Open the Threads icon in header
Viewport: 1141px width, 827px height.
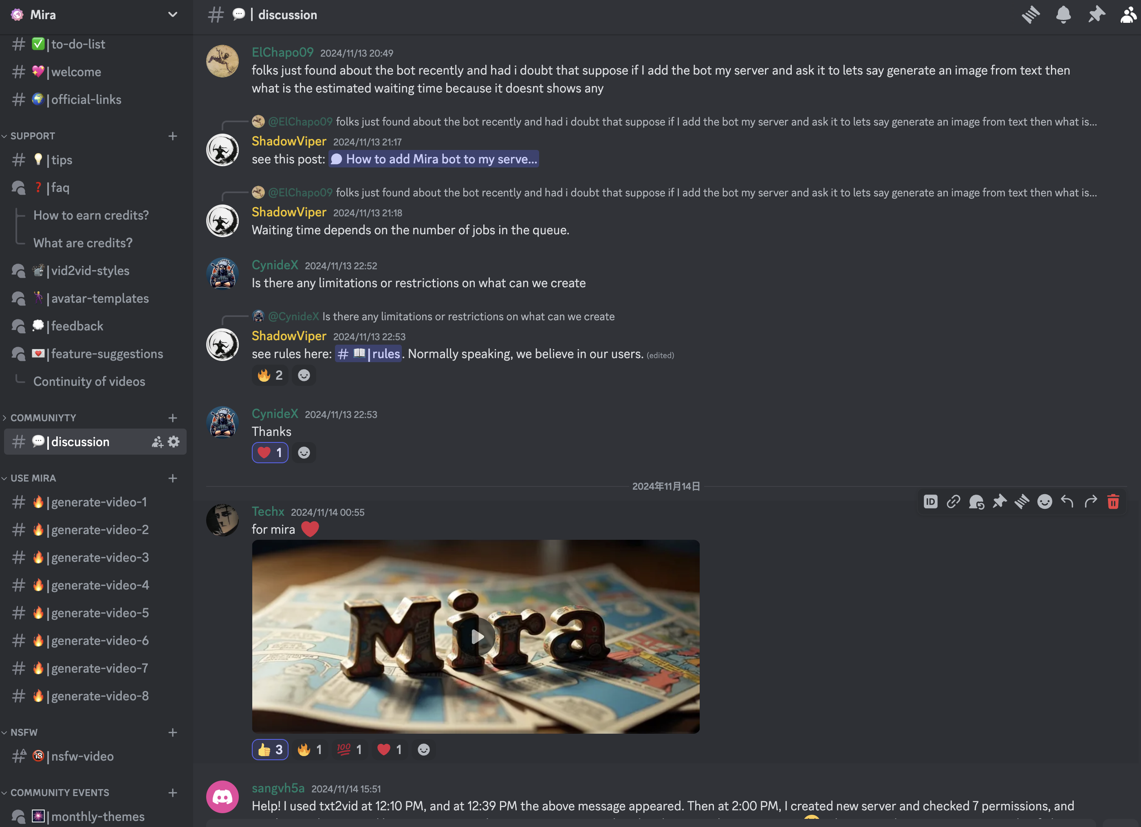coord(1030,15)
